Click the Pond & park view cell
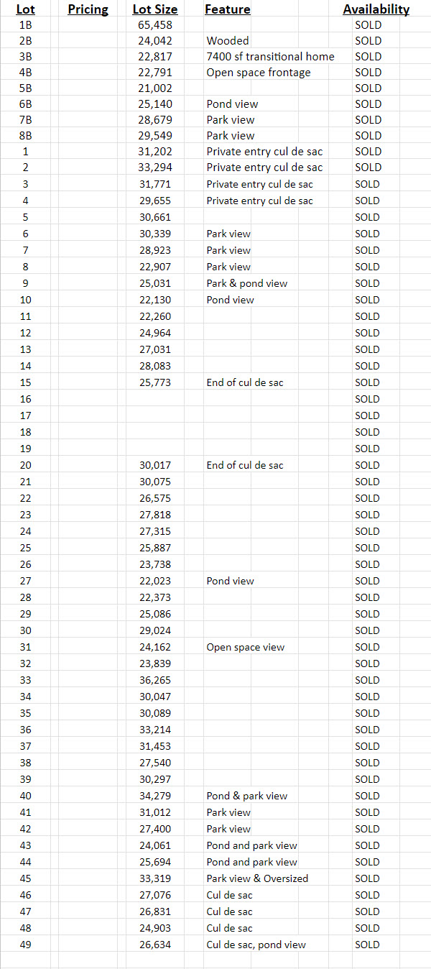The width and height of the screenshot is (431, 969). [247, 796]
